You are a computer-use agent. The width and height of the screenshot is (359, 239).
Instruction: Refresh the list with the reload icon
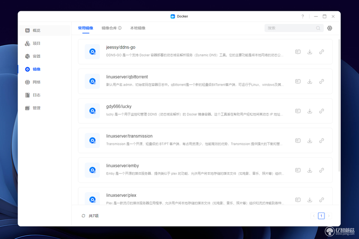[83, 216]
